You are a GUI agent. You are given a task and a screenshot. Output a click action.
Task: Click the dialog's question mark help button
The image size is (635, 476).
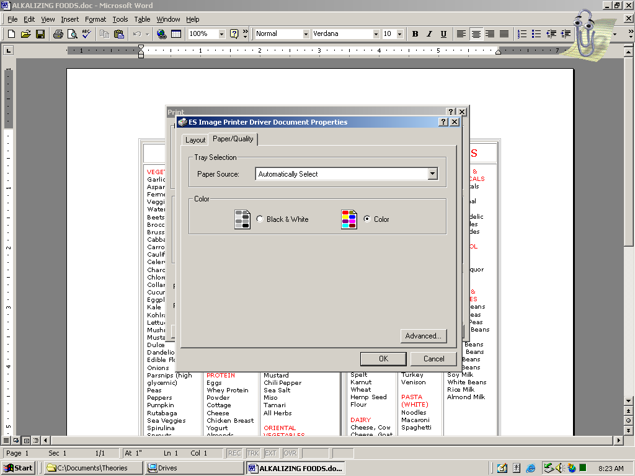point(443,122)
